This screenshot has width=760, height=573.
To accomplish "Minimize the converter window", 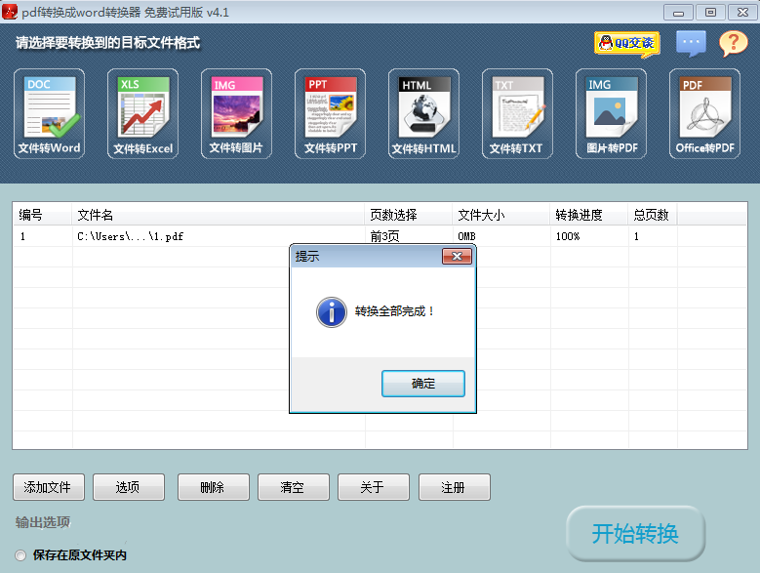I will tap(678, 12).
